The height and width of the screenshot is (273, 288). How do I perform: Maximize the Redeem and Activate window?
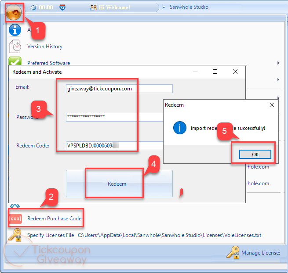[x=215, y=72]
